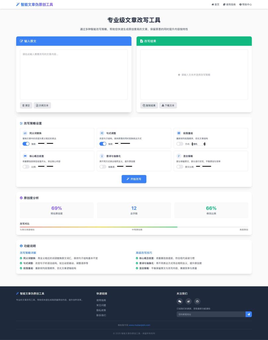Viewport: 268px width, 340px height.
Task: Enable the 核心概念前置 toggle switch
Action: click(x=26, y=167)
